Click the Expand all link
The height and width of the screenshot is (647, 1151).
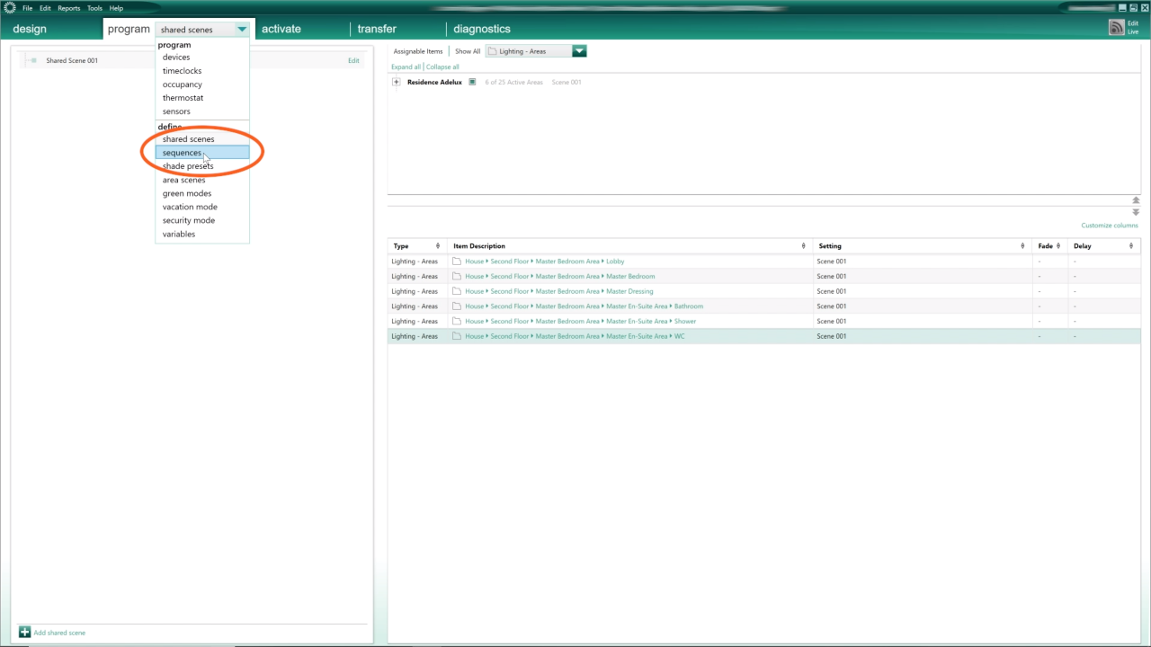coord(406,66)
